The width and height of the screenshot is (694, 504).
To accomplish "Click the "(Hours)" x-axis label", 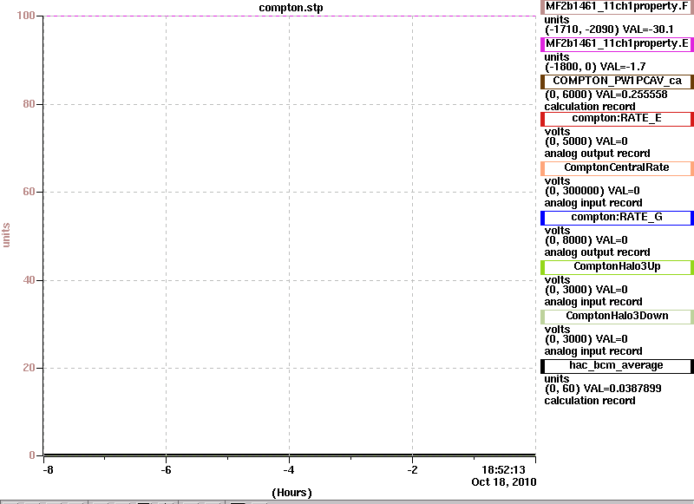I will 291,493.
